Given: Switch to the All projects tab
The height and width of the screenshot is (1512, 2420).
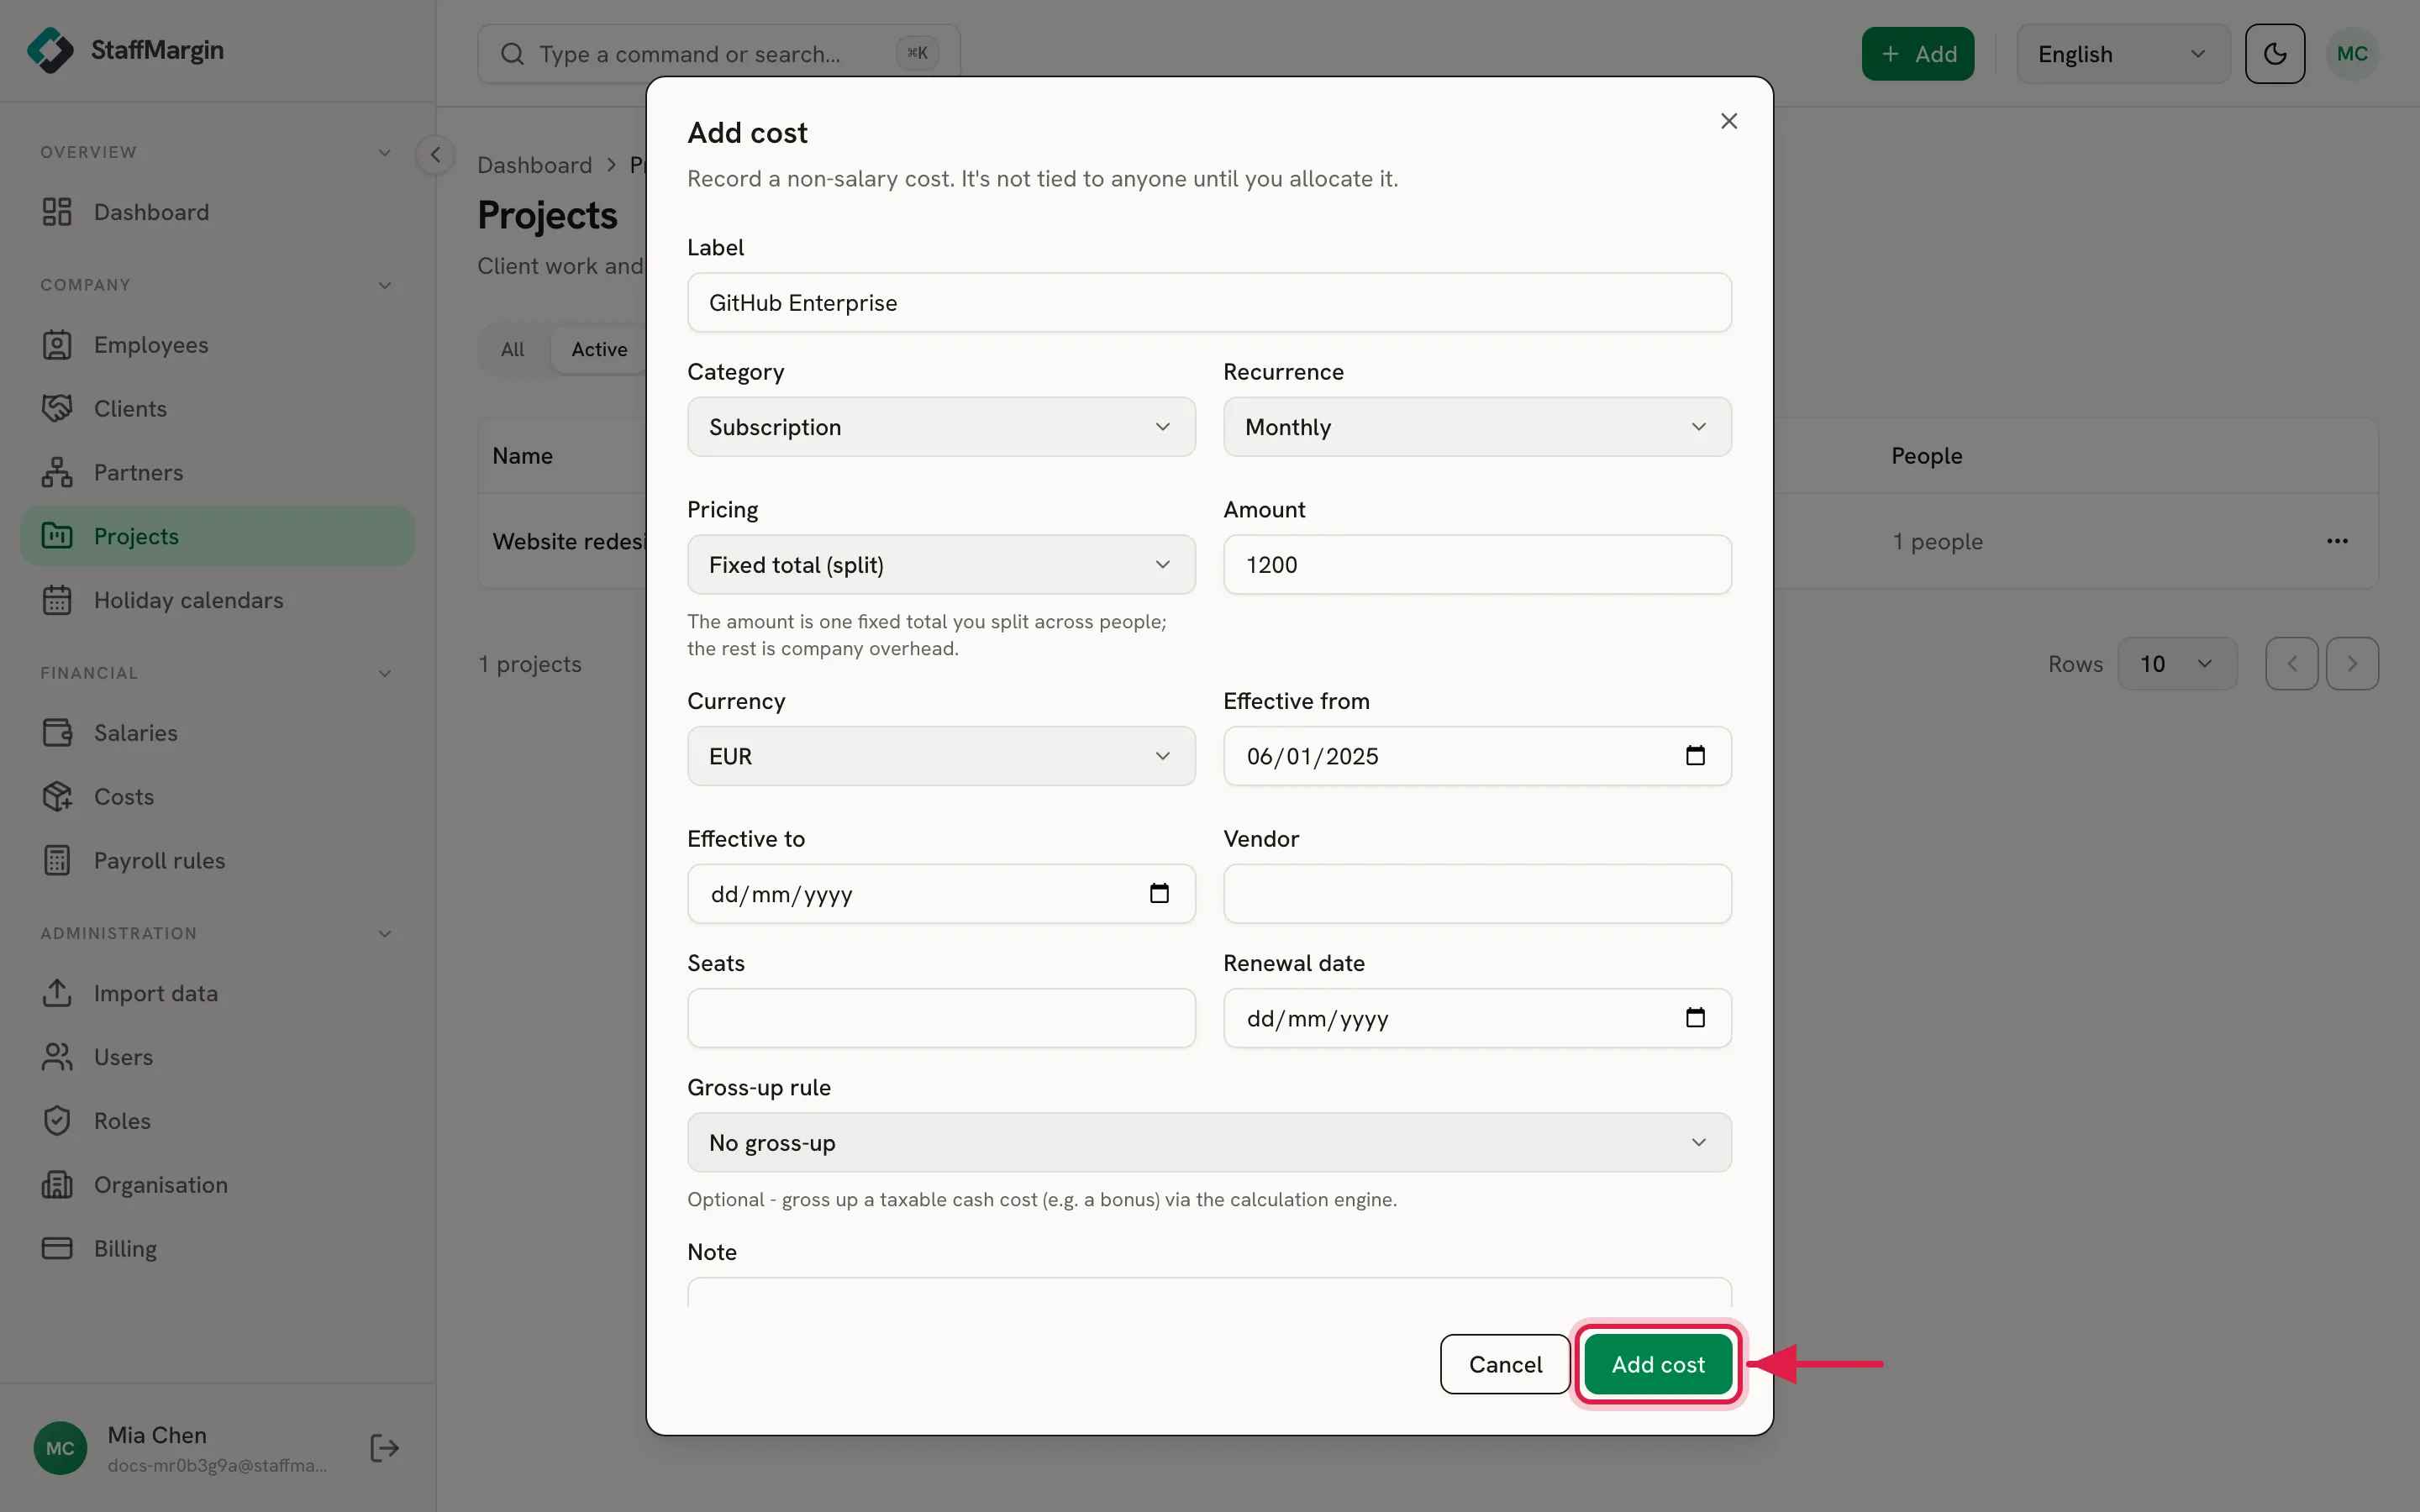Looking at the screenshot, I should coord(512,349).
